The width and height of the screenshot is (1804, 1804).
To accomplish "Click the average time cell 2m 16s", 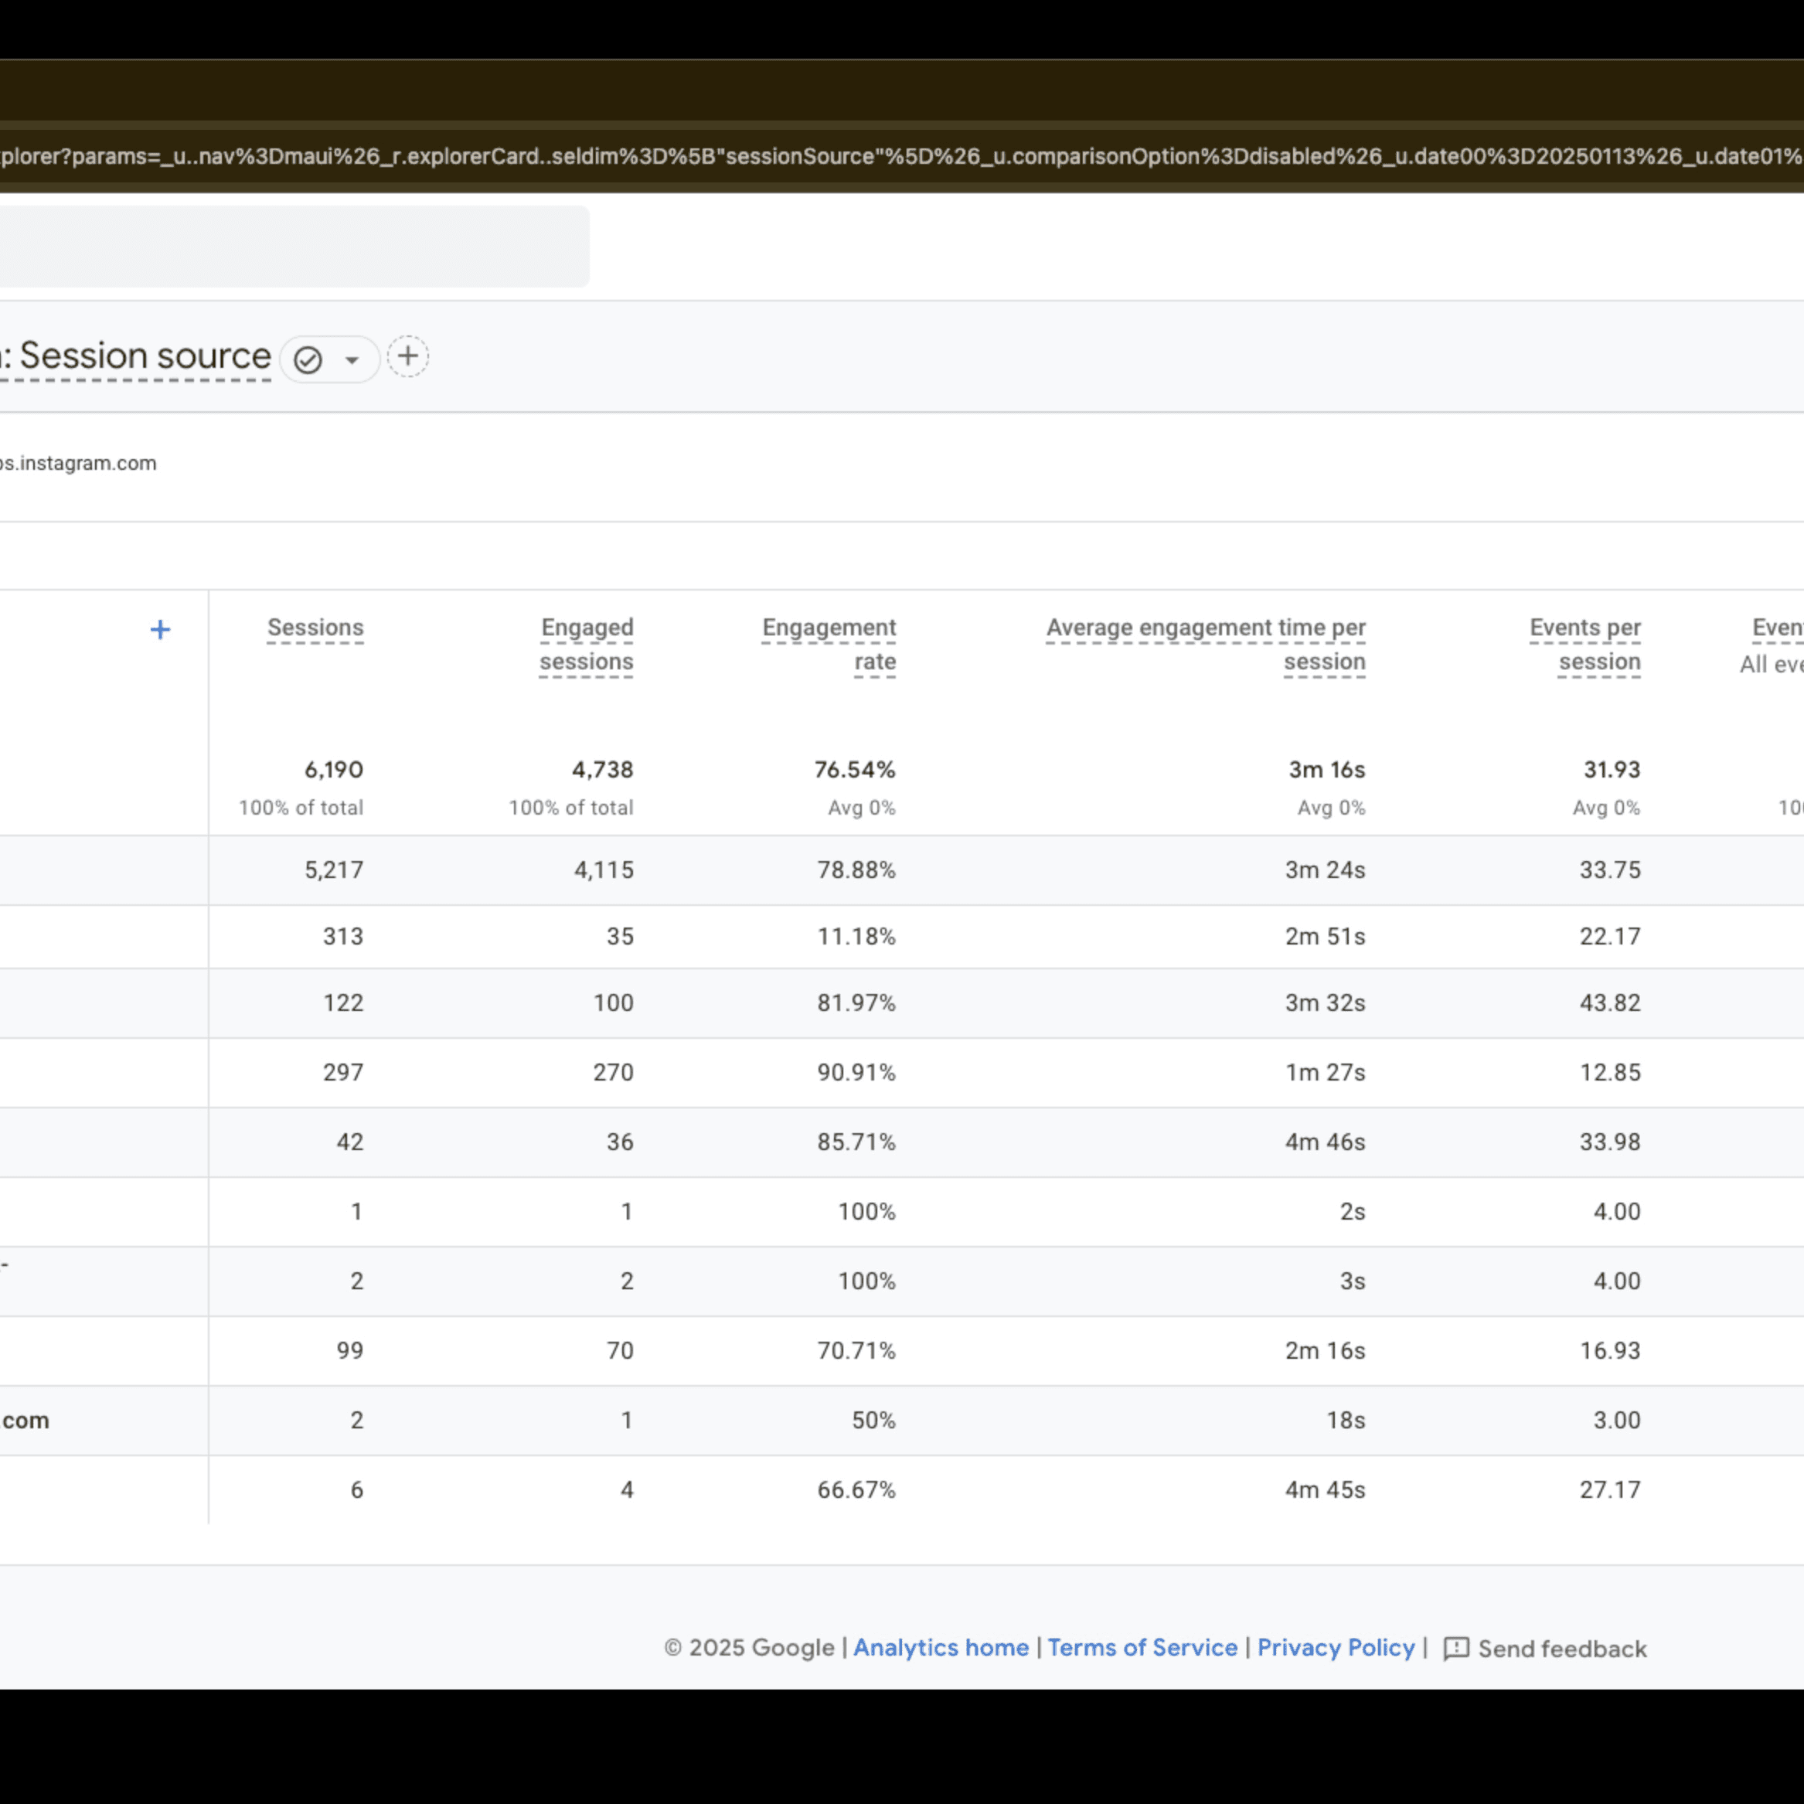I will (x=1325, y=1350).
